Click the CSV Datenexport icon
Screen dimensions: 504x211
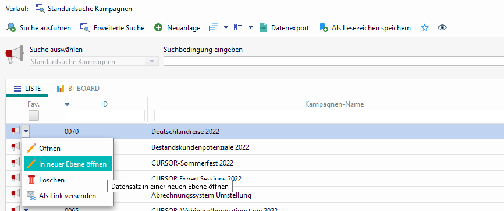tap(263, 28)
